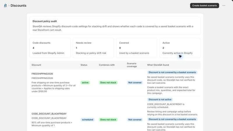Select the FREESHIPPING2026 free shipping description text
233x131 pixels.
tap(54, 87)
